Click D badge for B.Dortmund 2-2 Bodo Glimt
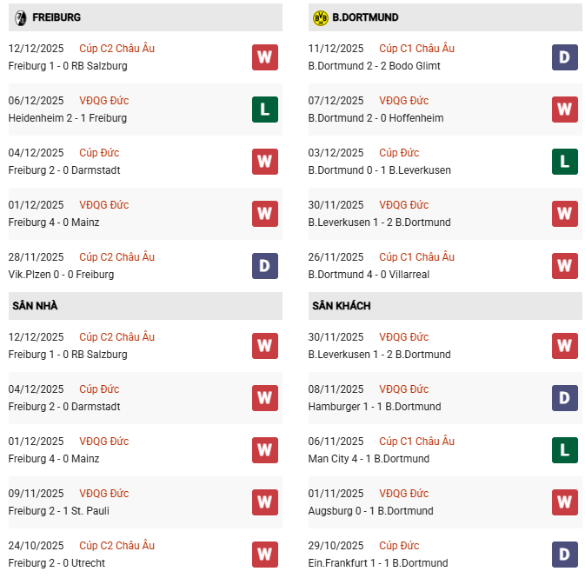 tap(565, 57)
